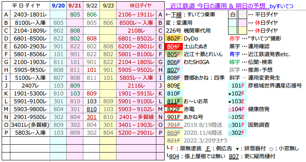This screenshot has width=306, height=162.
Task: Click the light green legend color box
Action: point(233,31)
